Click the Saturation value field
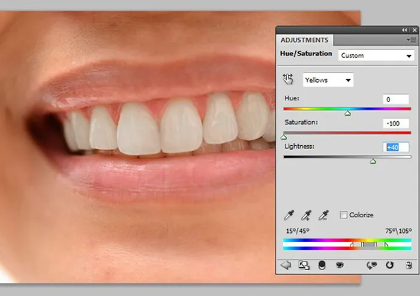This screenshot has width=420, height=296. (x=396, y=123)
